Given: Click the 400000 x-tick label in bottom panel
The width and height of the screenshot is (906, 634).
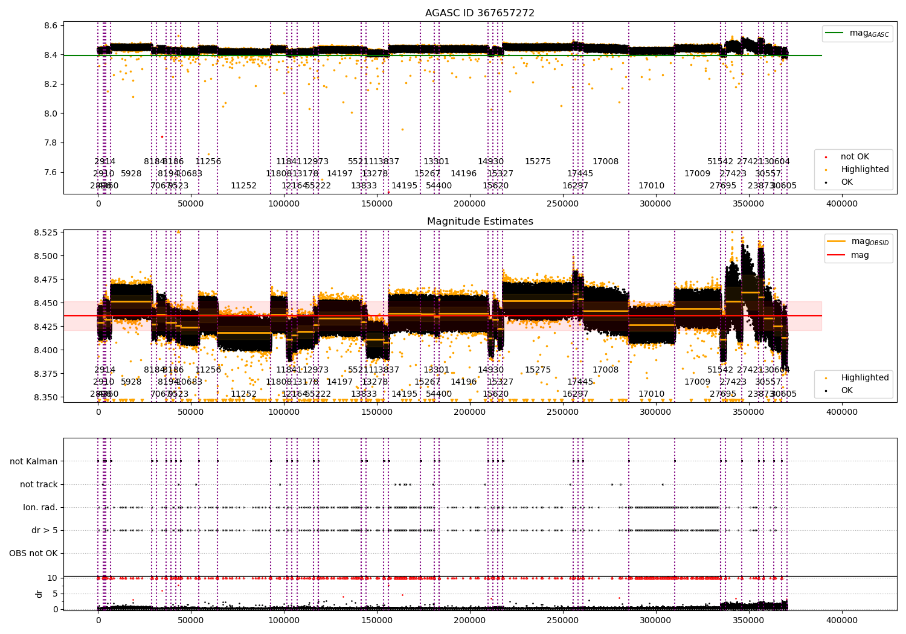Looking at the screenshot, I should (841, 621).
